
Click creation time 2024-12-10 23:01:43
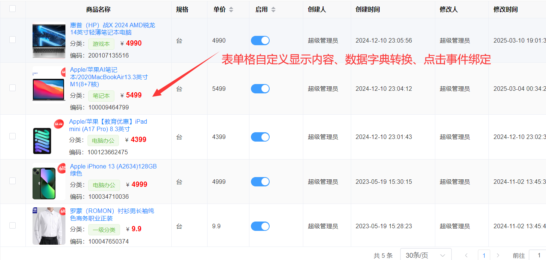point(384,137)
